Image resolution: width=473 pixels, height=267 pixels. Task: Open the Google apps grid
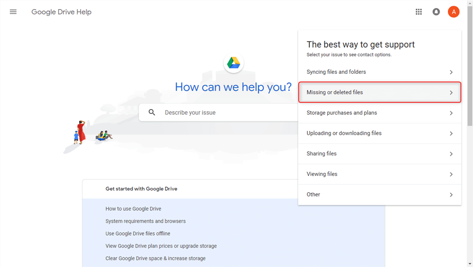pos(418,12)
